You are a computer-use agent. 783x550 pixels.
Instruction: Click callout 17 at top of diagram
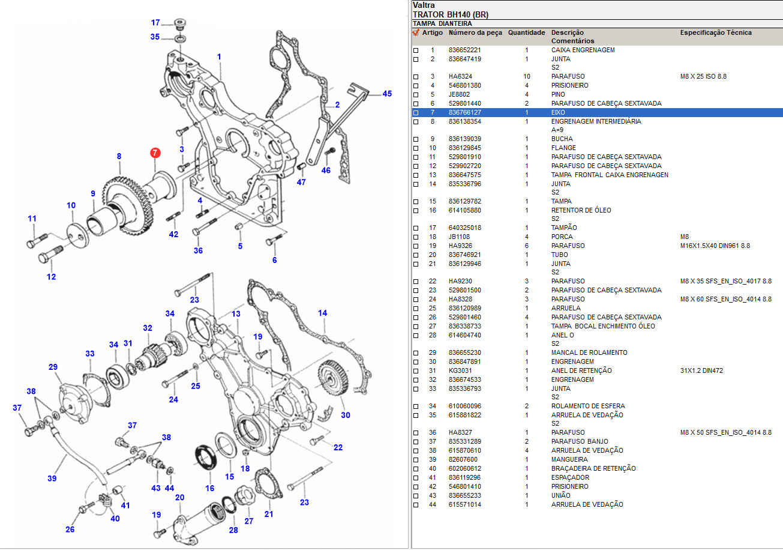155,23
